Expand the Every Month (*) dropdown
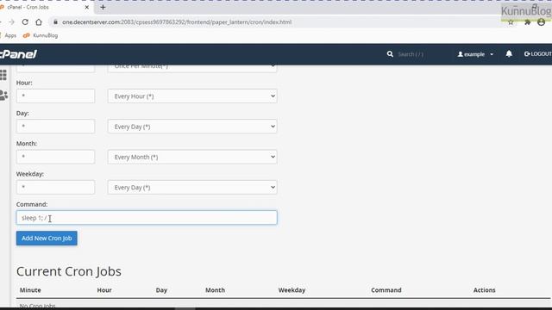The image size is (552, 310). [x=192, y=157]
